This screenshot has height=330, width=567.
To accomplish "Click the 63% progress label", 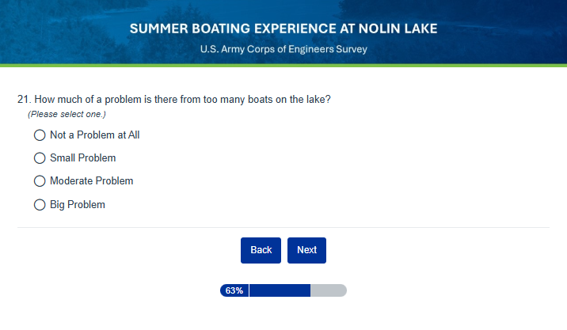I will (x=234, y=290).
